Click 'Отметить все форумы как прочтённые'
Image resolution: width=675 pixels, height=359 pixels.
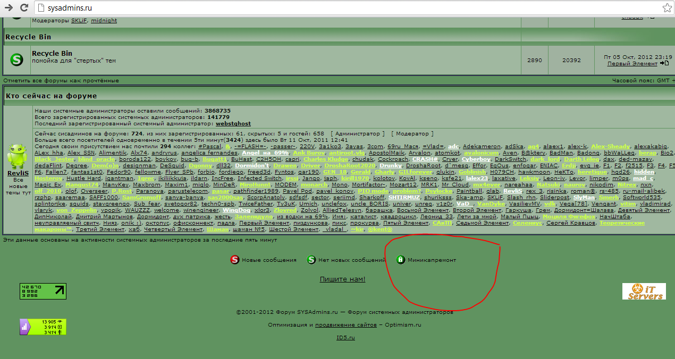(x=61, y=81)
